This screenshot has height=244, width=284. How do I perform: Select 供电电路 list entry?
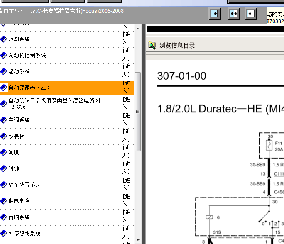(x=19, y=201)
